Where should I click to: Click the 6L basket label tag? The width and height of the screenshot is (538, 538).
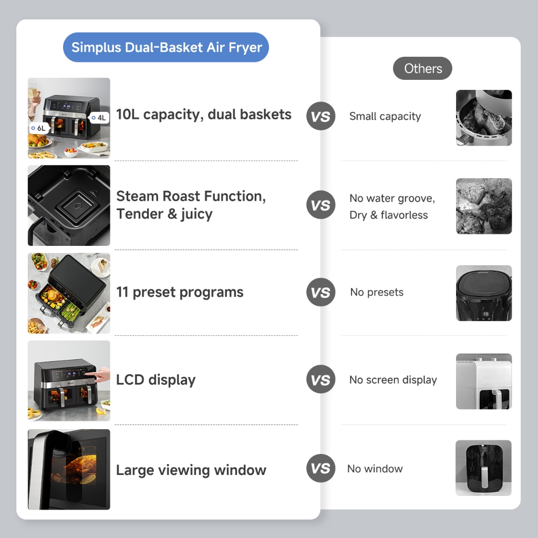tap(39, 128)
